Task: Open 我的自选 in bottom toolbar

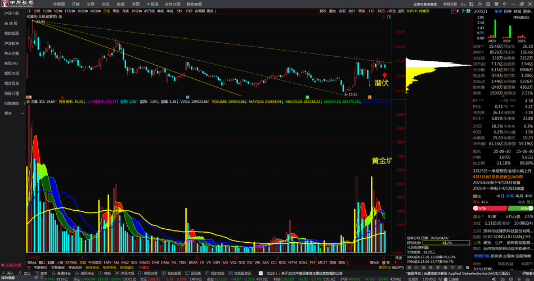Action: (215, 273)
